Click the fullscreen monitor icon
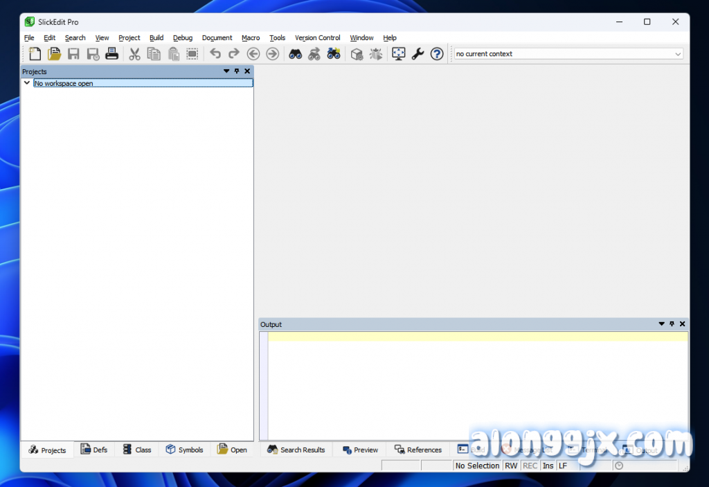The width and height of the screenshot is (709, 487). click(x=398, y=54)
